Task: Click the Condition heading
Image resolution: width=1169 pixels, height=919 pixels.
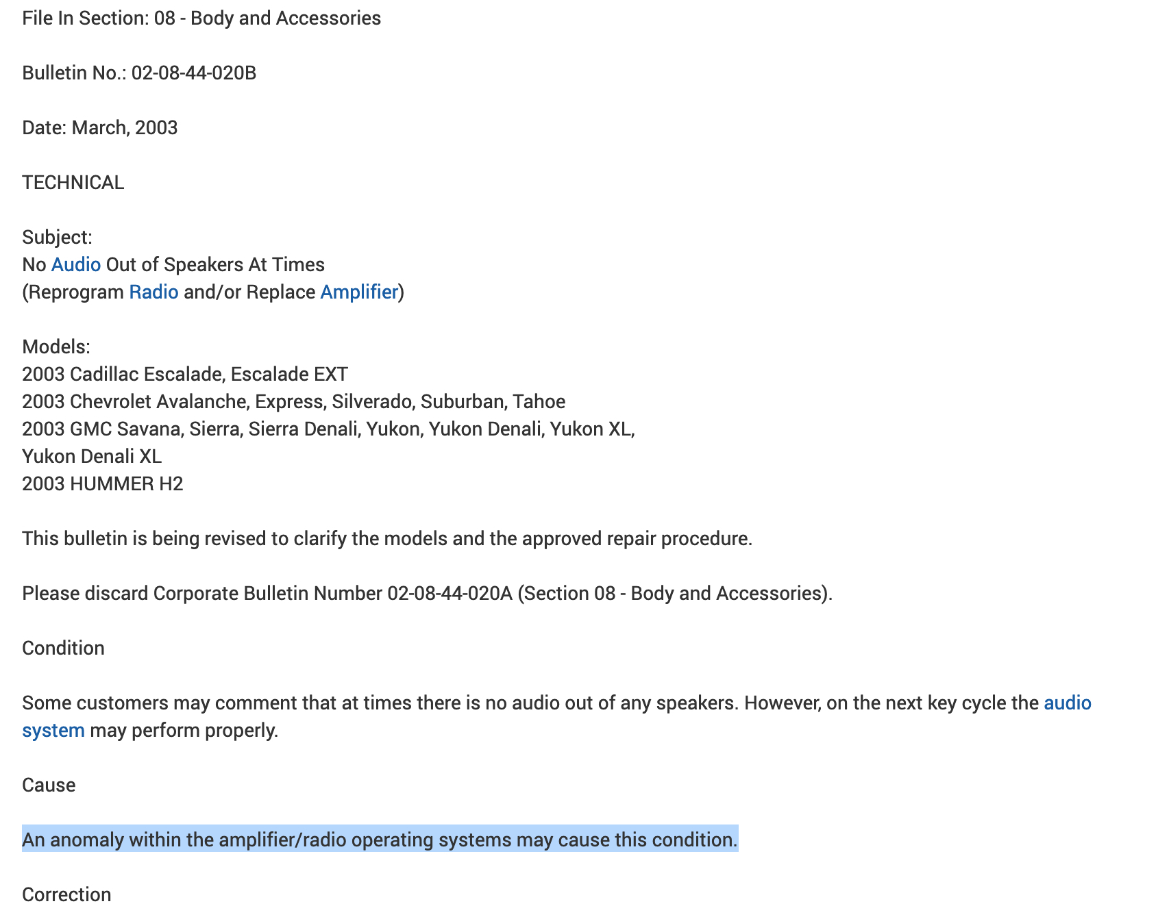Action: coord(64,649)
